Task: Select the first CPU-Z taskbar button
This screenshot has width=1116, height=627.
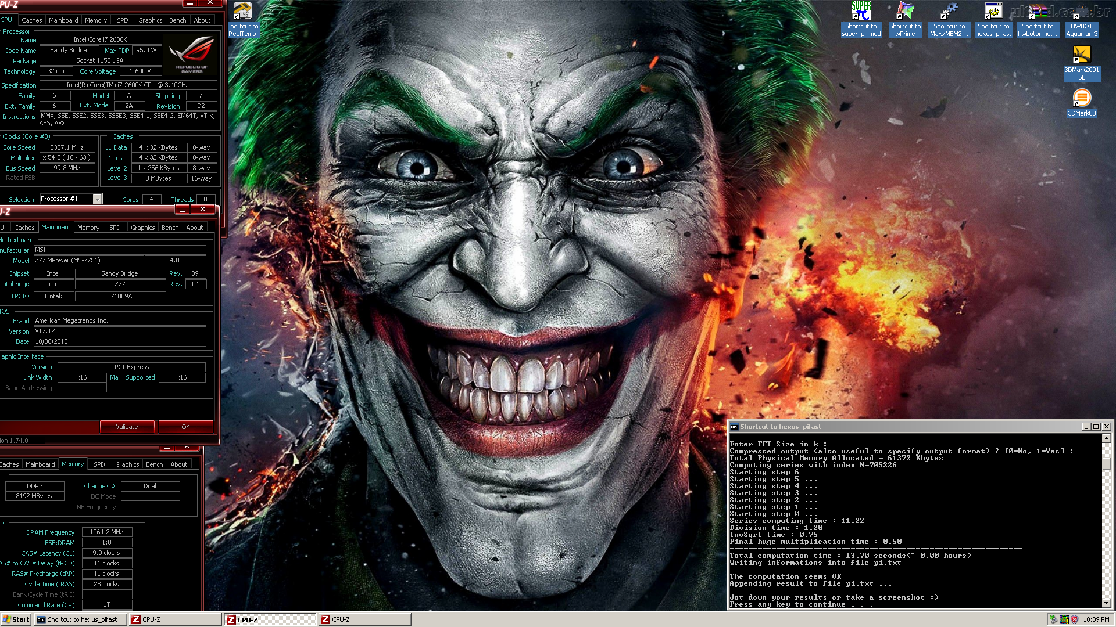Action: click(175, 619)
